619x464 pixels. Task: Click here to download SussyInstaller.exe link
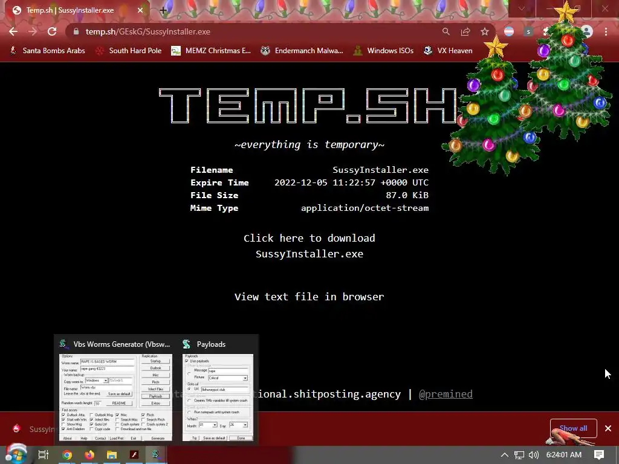coord(309,246)
